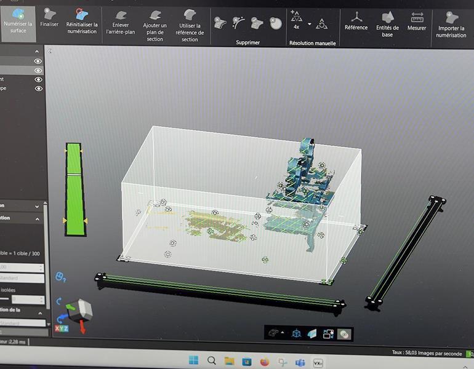Click the blue wireframe cube icon

click(x=297, y=333)
